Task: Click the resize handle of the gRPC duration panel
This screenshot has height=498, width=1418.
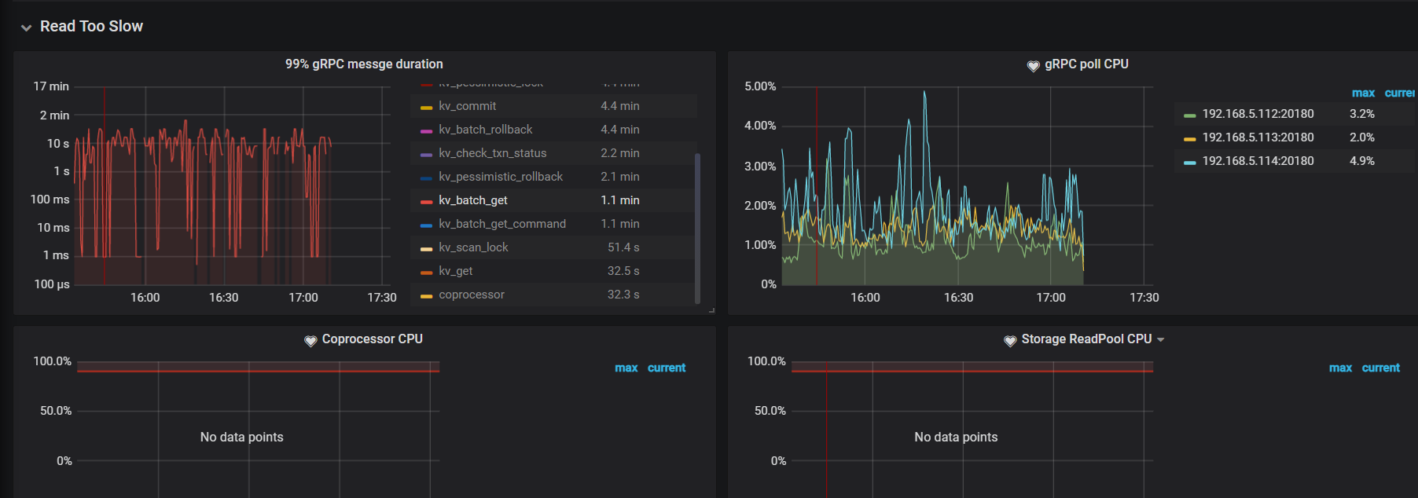Action: pos(711,310)
